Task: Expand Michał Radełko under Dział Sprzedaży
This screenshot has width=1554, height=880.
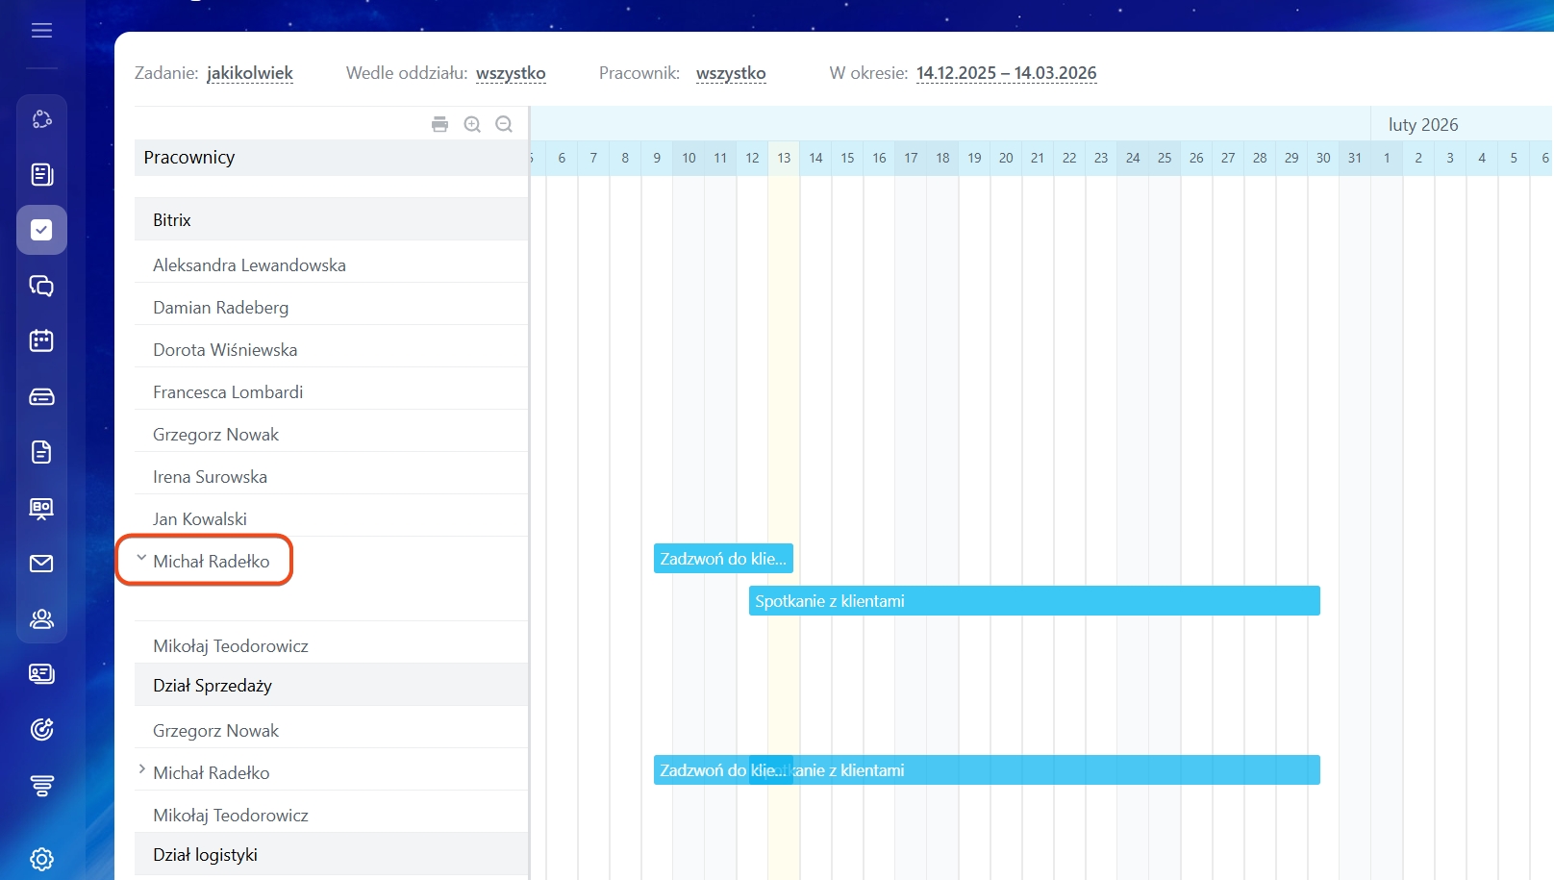Action: click(x=141, y=769)
